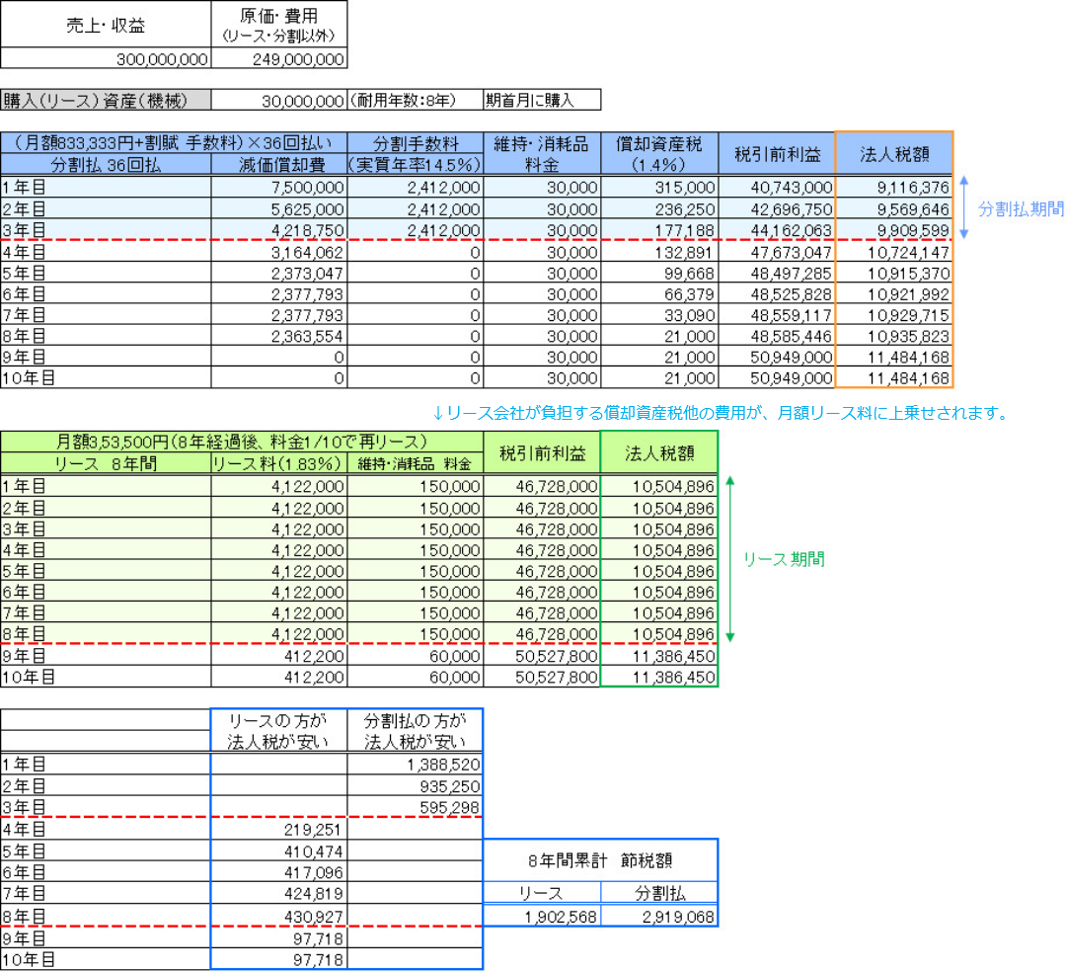Screen dimensions: 1066x972
Task: Click depreciation value 2,373,047
Action: pos(279,273)
